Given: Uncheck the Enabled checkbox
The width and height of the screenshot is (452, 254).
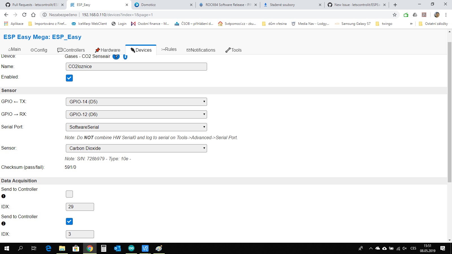Looking at the screenshot, I should click(69, 78).
